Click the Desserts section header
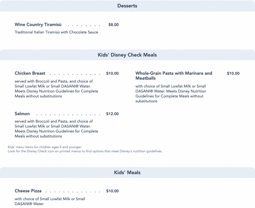 coord(127,6)
